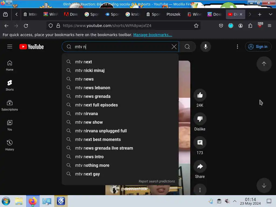Go to Home in the sidebar
Viewport: 276px width, 207px height.
[x=10, y=66]
